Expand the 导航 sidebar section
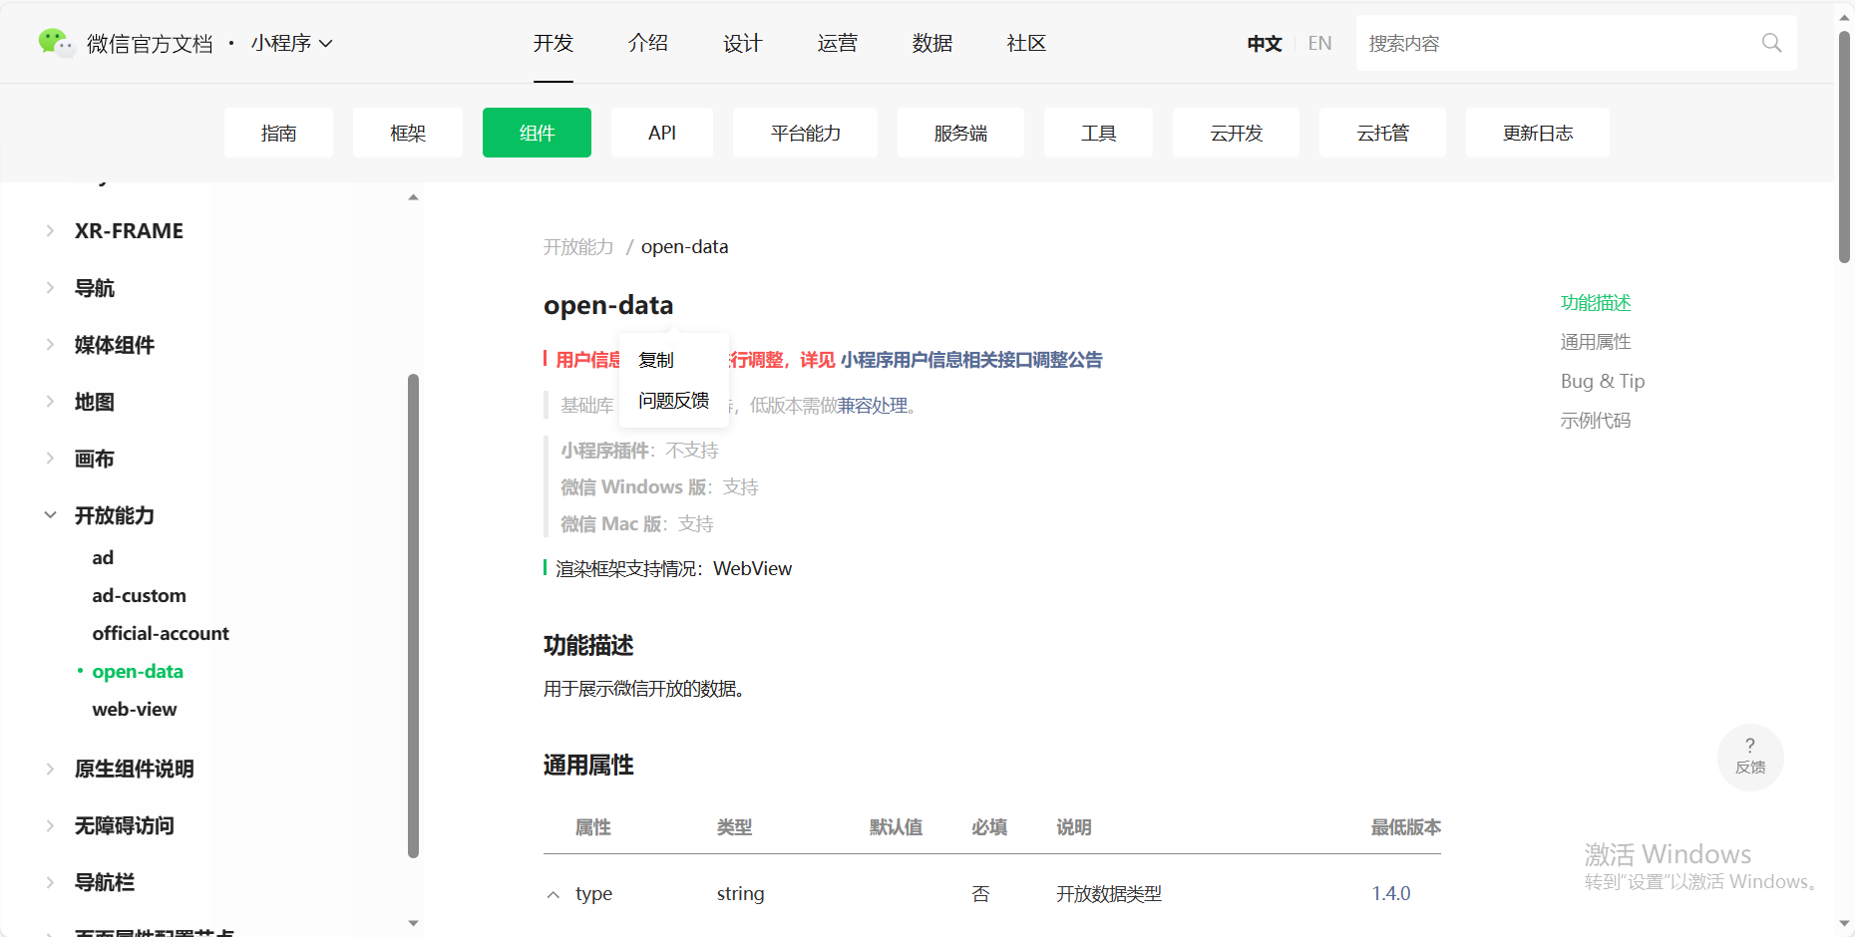 [50, 288]
